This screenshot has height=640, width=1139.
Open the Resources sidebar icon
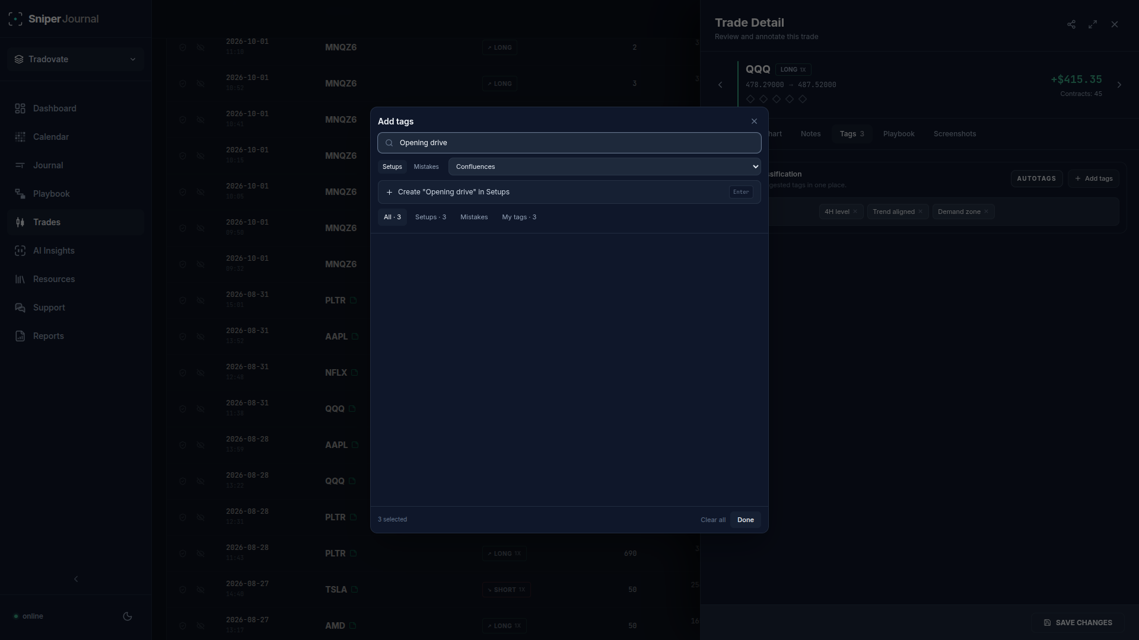20,279
